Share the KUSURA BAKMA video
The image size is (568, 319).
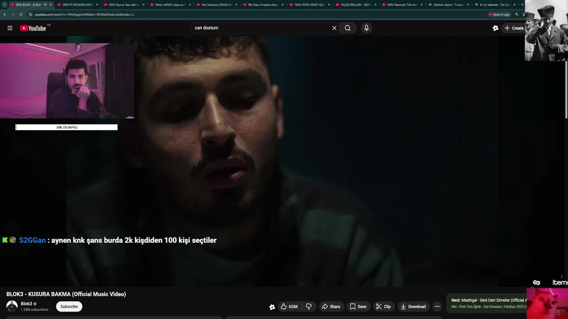[331, 307]
